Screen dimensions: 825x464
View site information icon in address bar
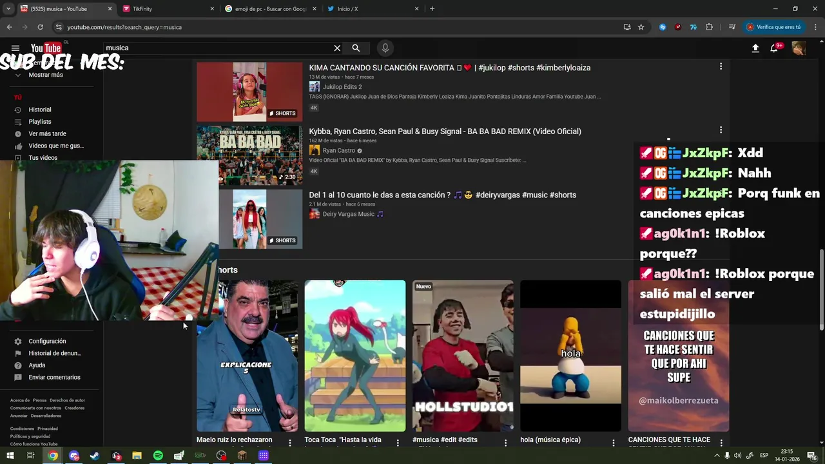(x=59, y=27)
